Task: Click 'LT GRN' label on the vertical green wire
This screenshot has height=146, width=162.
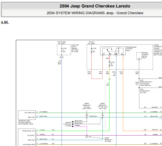Action: (x=107, y=84)
